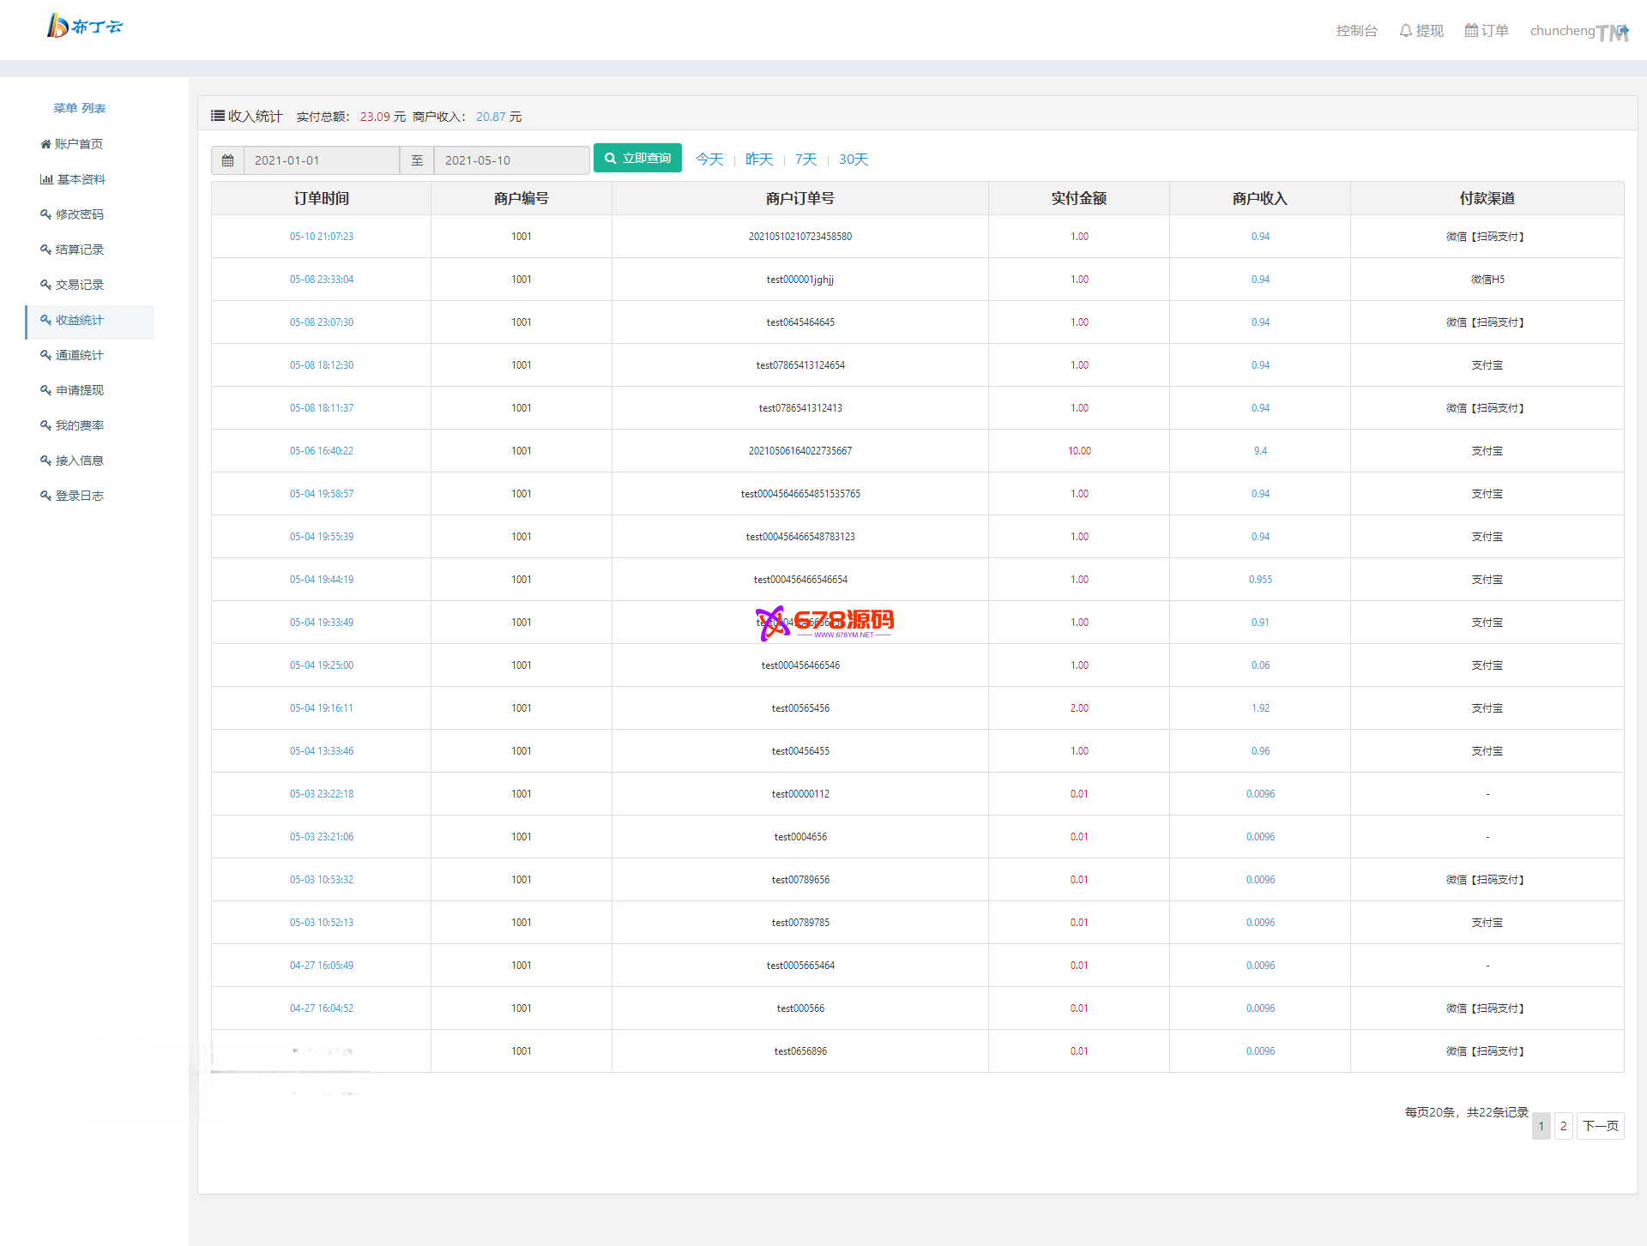Viewport: 1647px width, 1246px height.
Task: Click the calendar icon for 订单
Action: [x=1471, y=31]
